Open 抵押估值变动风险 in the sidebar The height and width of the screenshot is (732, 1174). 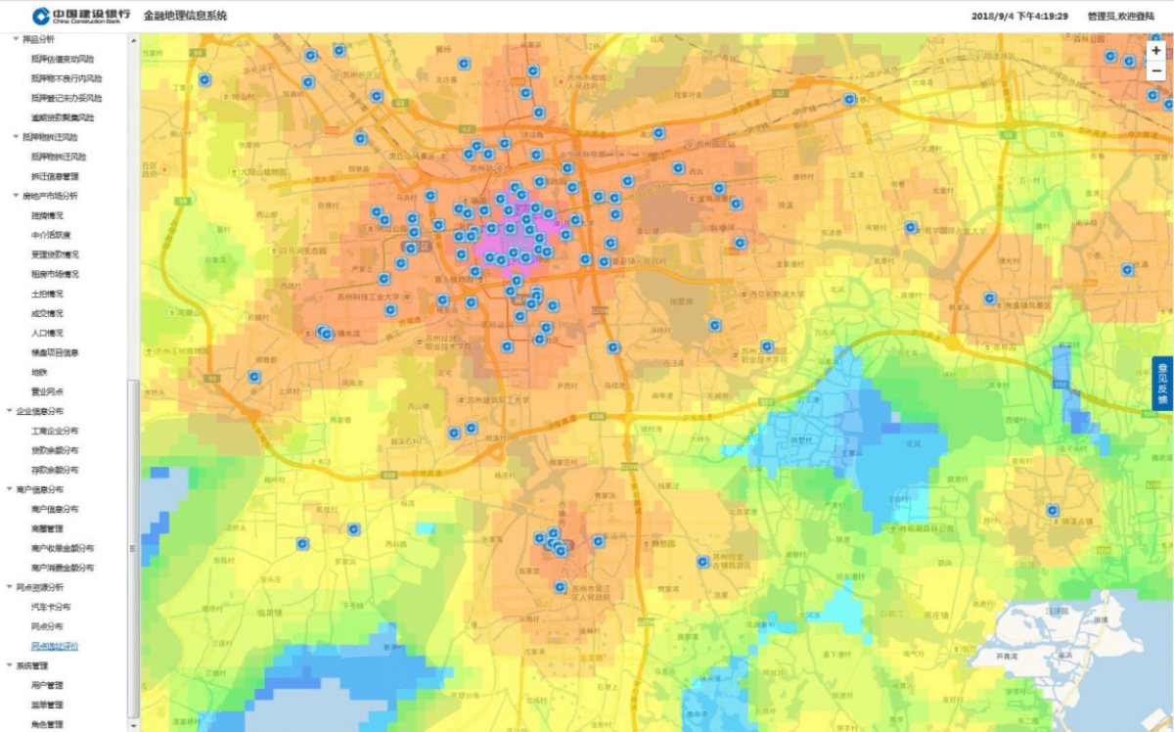(x=63, y=59)
